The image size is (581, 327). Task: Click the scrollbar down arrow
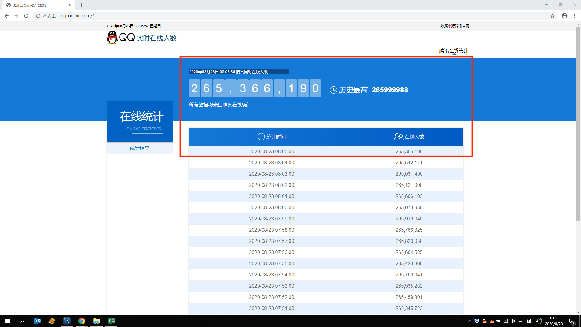pos(578,312)
